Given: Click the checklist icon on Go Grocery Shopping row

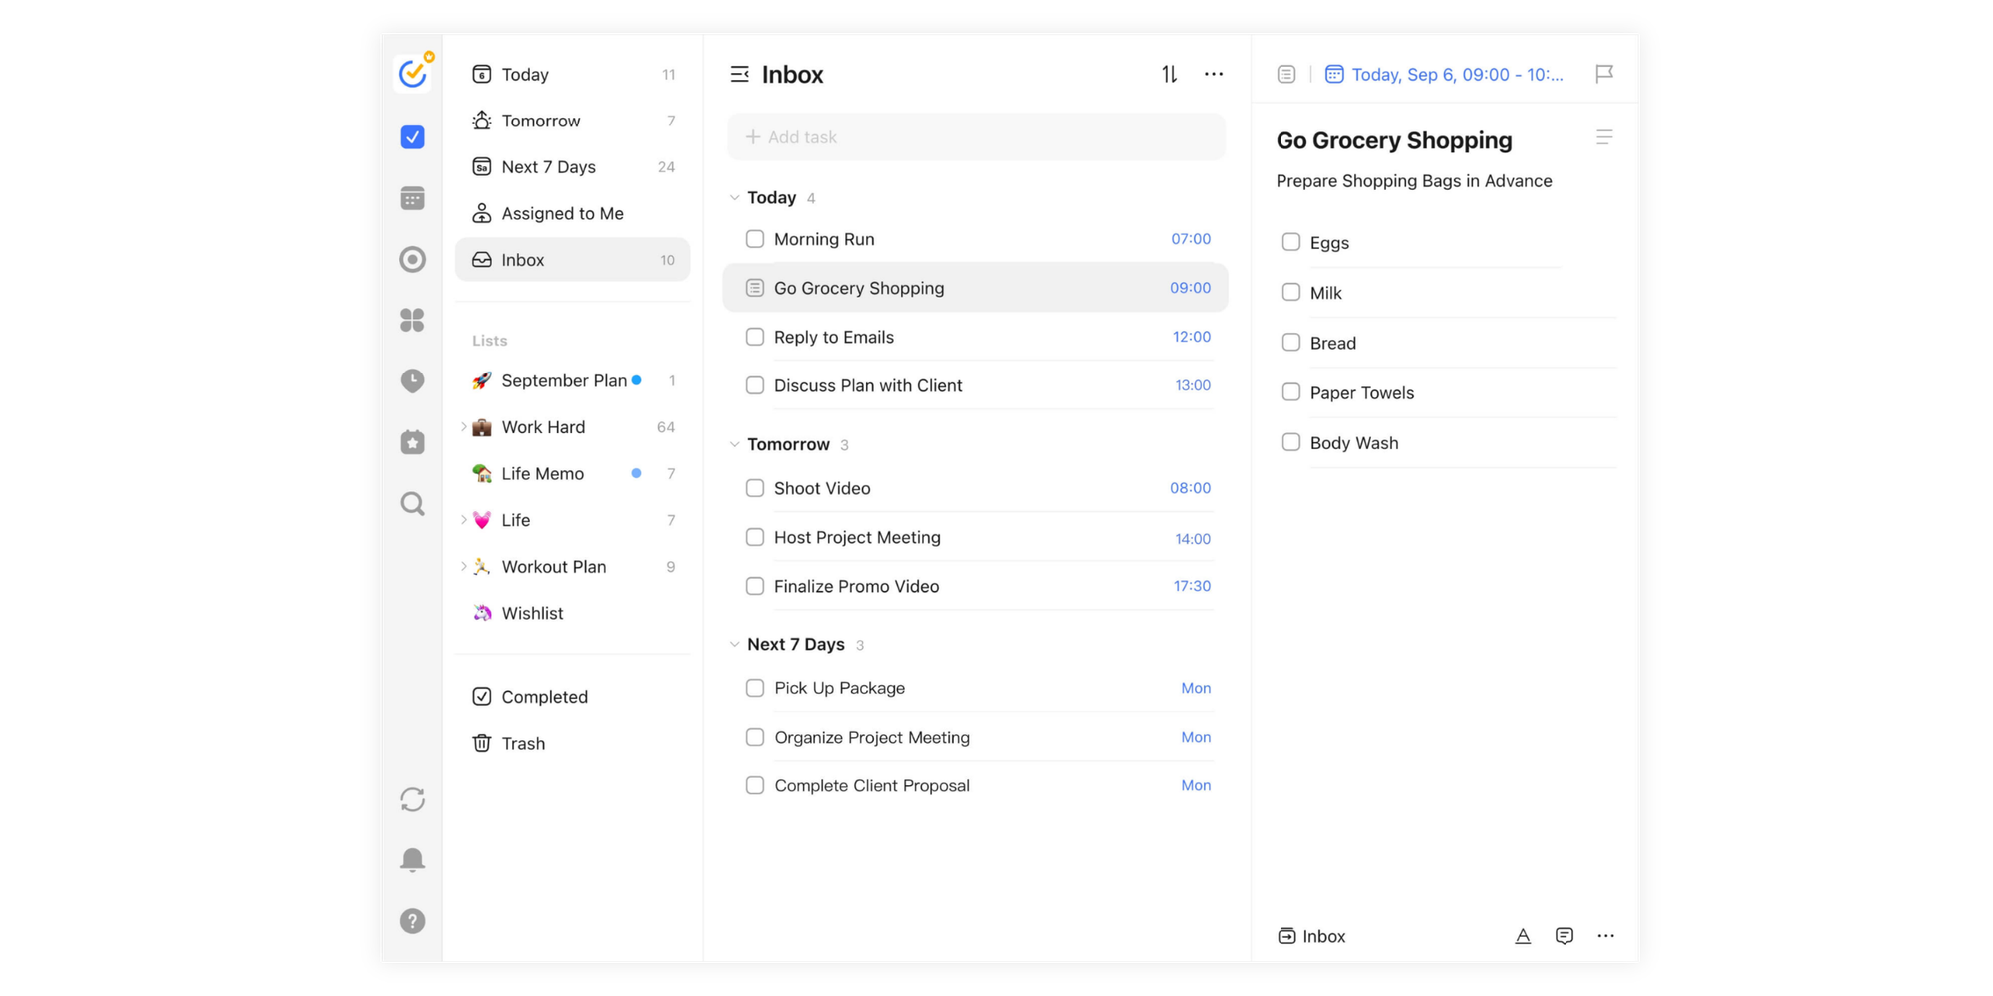Looking at the screenshot, I should tap(755, 288).
